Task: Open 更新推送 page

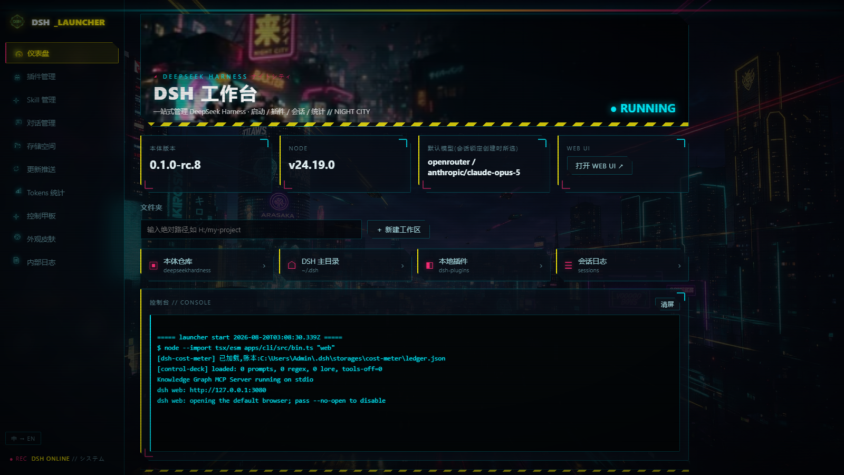Action: [62, 169]
